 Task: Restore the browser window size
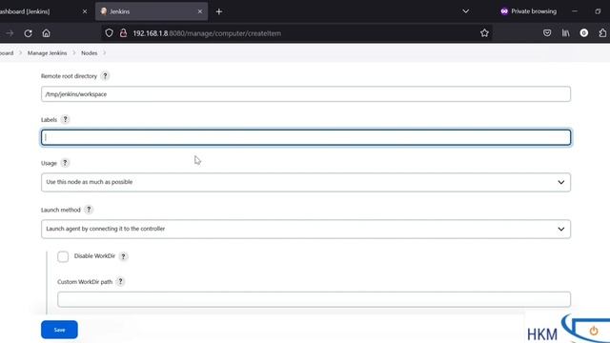[598, 11]
